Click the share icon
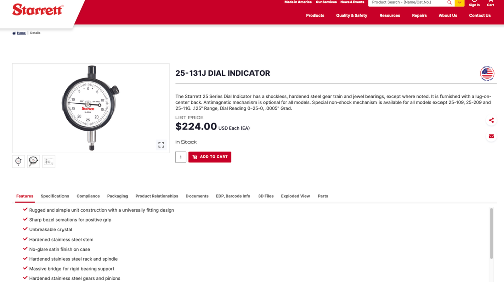The height and width of the screenshot is (292, 504). pos(491,120)
